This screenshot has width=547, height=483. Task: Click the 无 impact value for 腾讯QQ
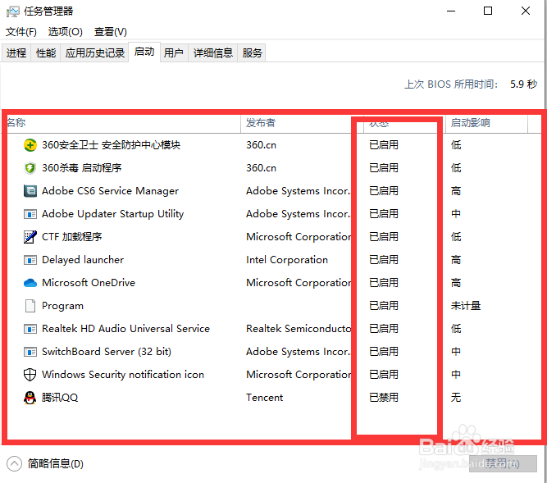456,398
